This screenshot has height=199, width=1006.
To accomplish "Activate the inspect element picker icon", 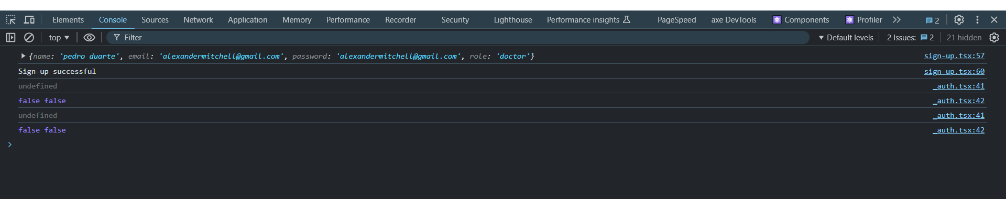I will tap(10, 20).
